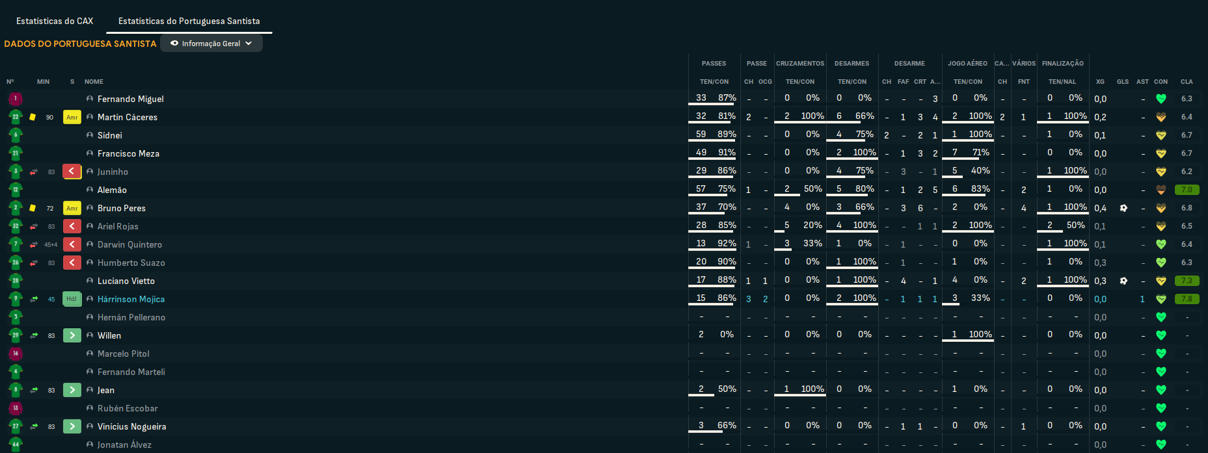The height and width of the screenshot is (453, 1208).
Task: Sort by the AST column header
Action: [1142, 82]
